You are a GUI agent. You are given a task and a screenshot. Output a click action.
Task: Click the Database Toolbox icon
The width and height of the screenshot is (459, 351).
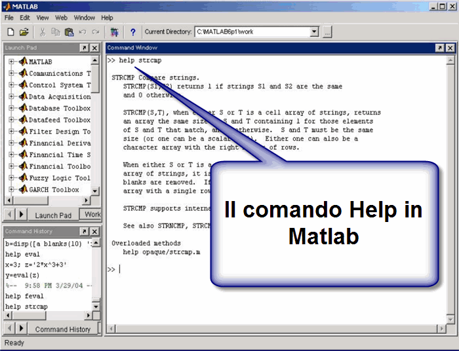click(23, 108)
